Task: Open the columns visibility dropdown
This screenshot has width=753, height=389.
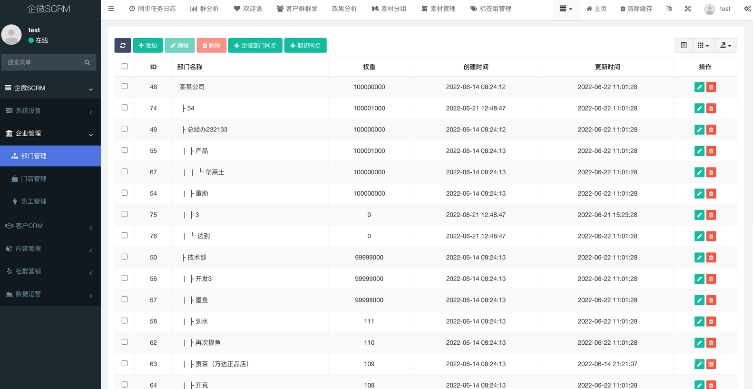Action: coord(703,45)
